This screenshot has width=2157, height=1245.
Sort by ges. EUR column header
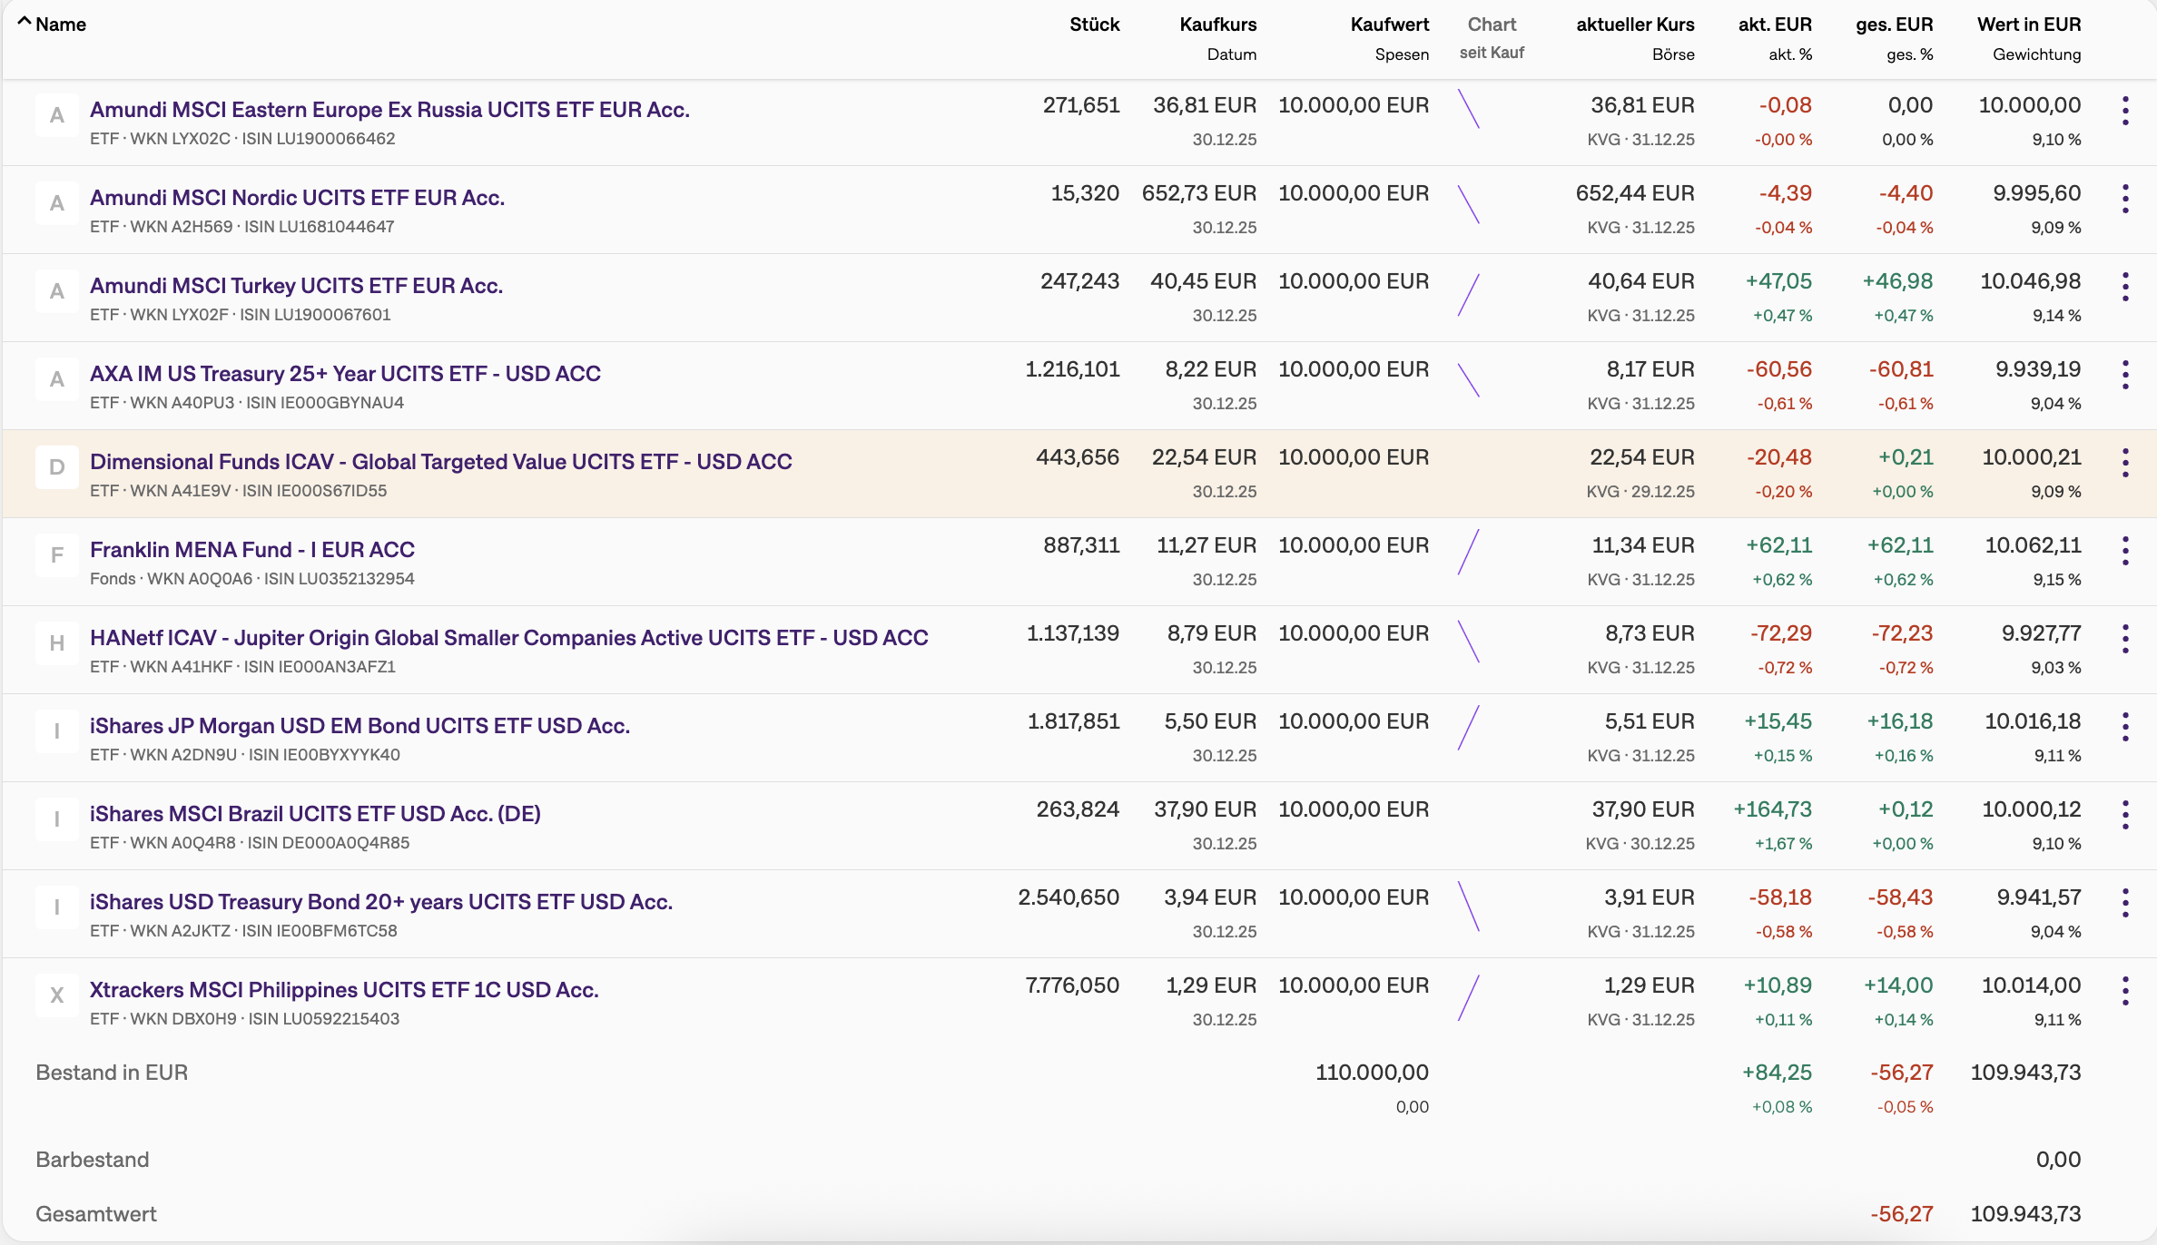coord(1894,25)
